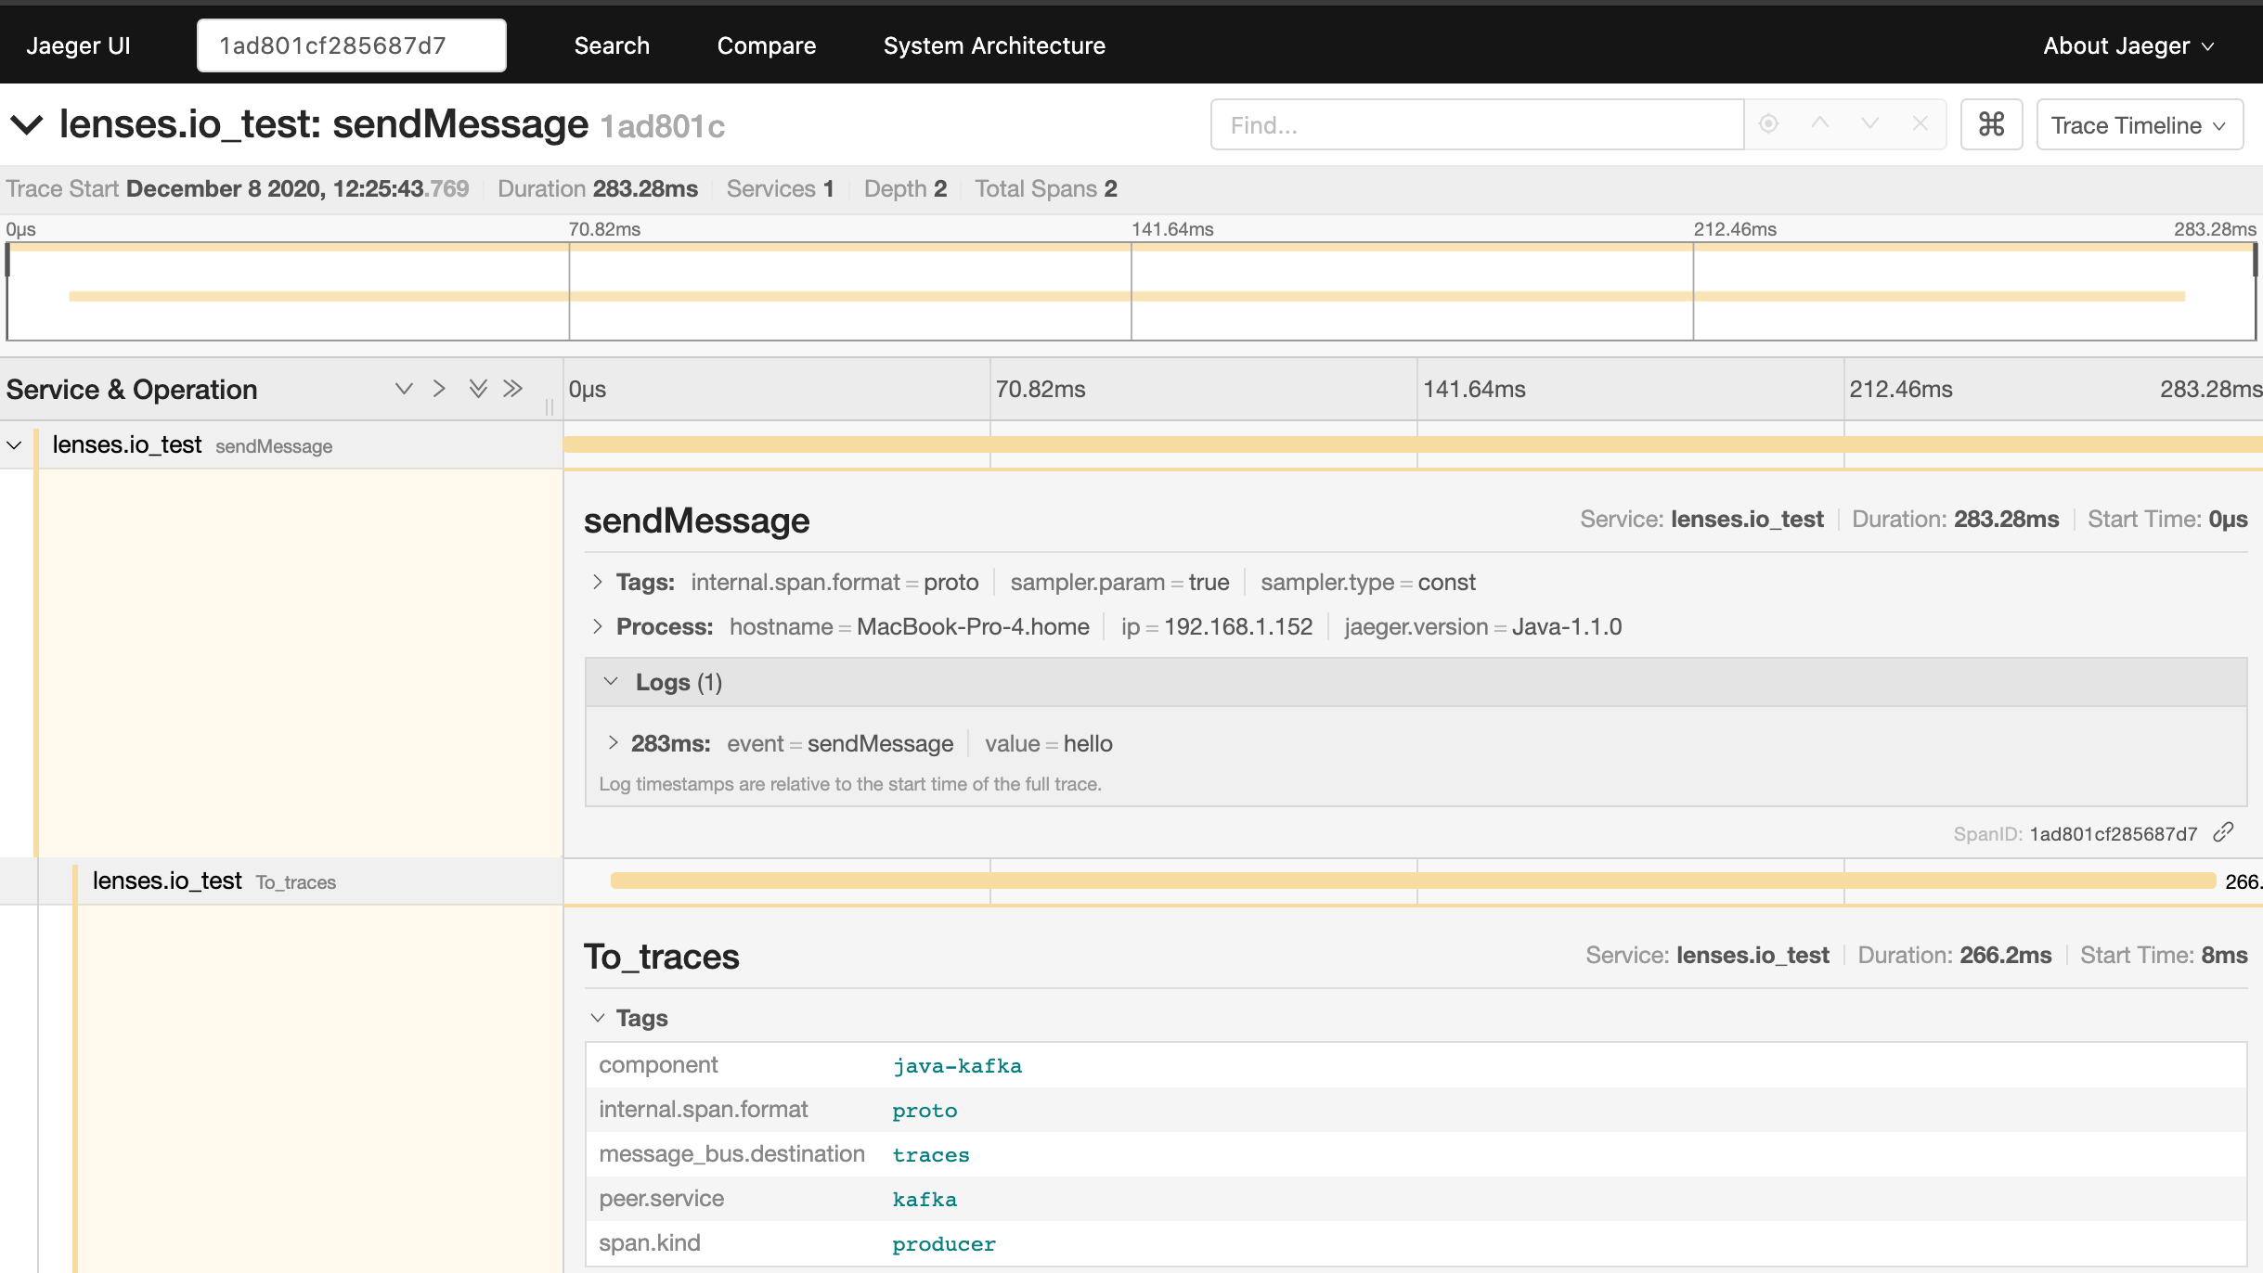The height and width of the screenshot is (1273, 2263).
Task: Collapse the lenses.io_test sendMessage span row
Action: [x=14, y=445]
